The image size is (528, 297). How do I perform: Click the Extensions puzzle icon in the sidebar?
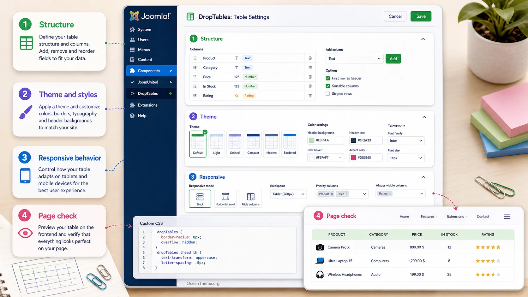(132, 105)
